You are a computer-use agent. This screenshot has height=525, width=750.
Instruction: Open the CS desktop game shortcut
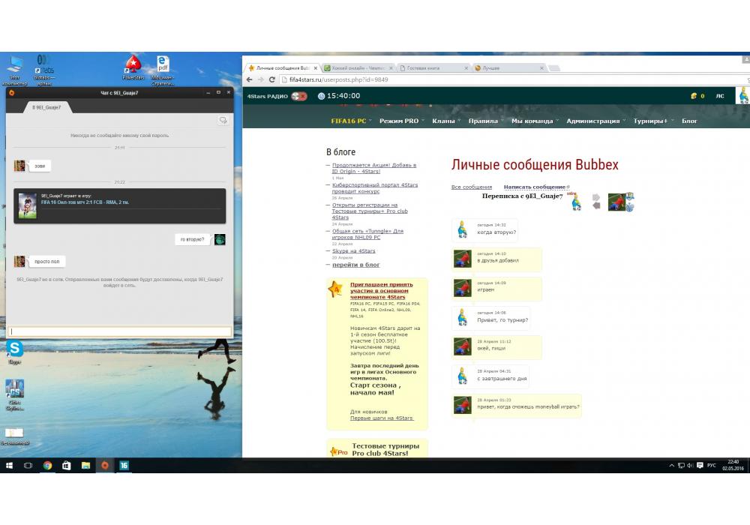[x=15, y=395]
